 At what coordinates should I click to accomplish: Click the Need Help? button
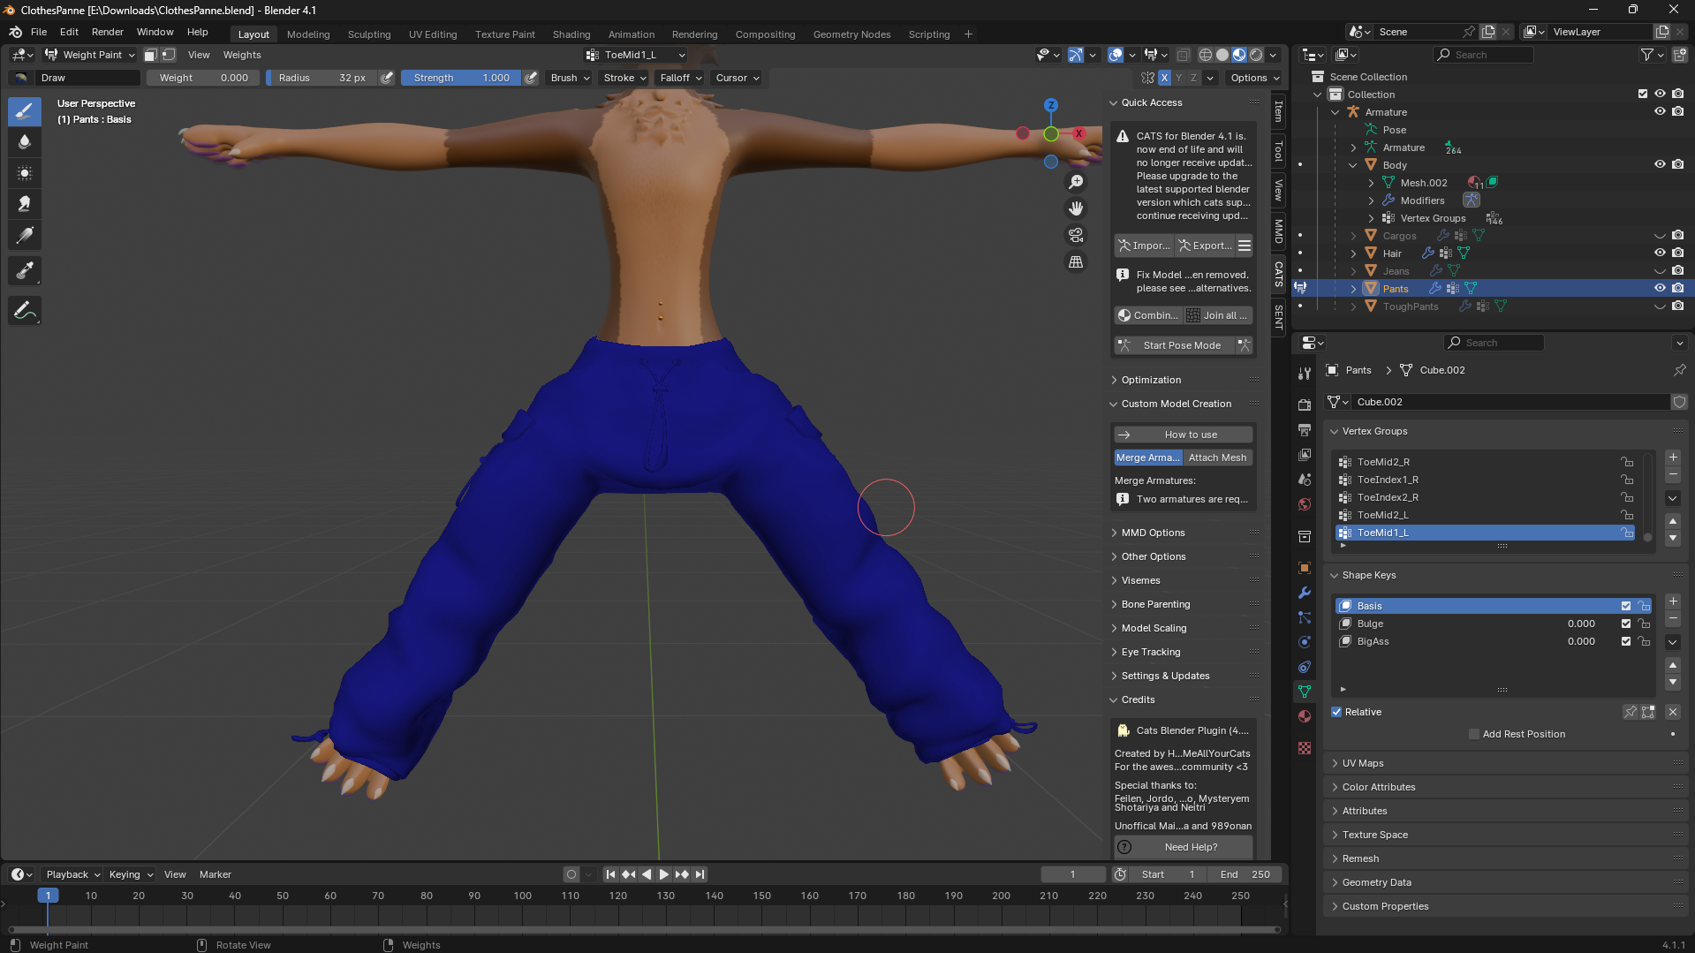(1184, 847)
